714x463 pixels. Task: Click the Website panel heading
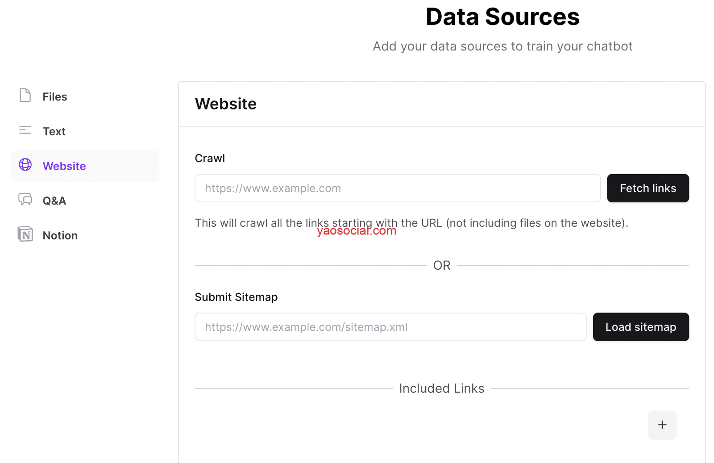(226, 104)
